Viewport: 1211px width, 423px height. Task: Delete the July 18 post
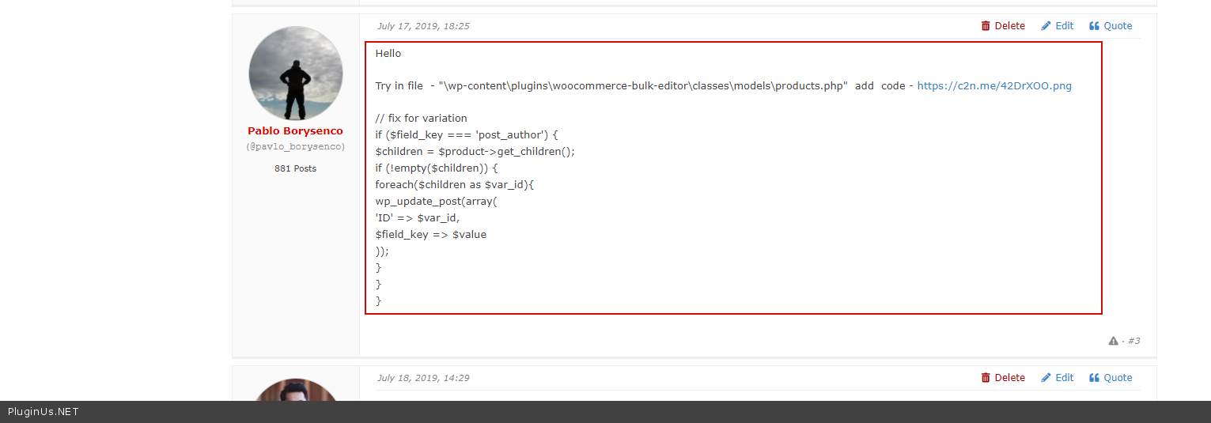pos(1003,378)
